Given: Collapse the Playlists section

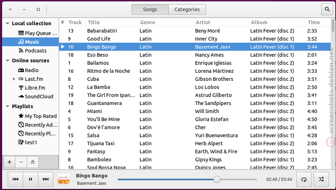Looking at the screenshot, I should click(x=8, y=106).
